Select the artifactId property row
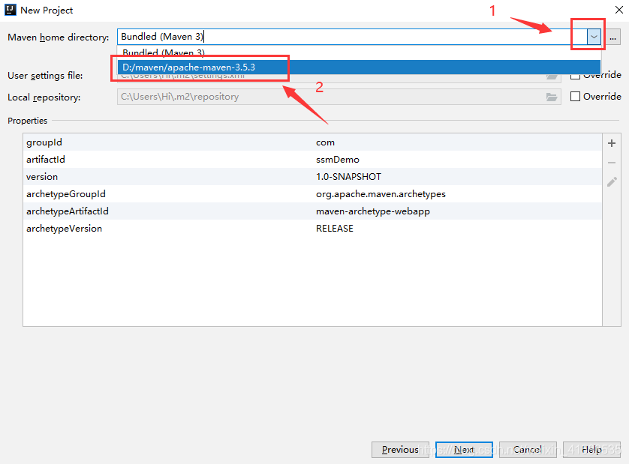 [x=312, y=160]
